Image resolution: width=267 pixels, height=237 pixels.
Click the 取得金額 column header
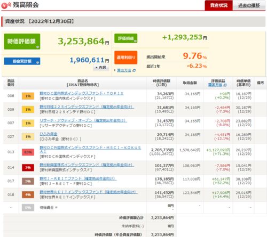pos(190,83)
